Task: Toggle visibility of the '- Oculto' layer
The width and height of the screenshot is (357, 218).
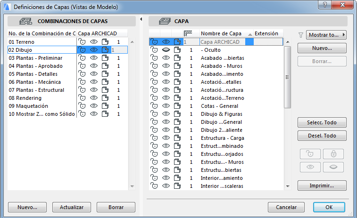Action: (x=166, y=50)
